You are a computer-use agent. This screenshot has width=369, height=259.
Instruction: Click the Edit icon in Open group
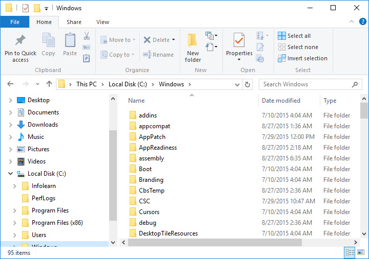pyautogui.click(x=260, y=47)
